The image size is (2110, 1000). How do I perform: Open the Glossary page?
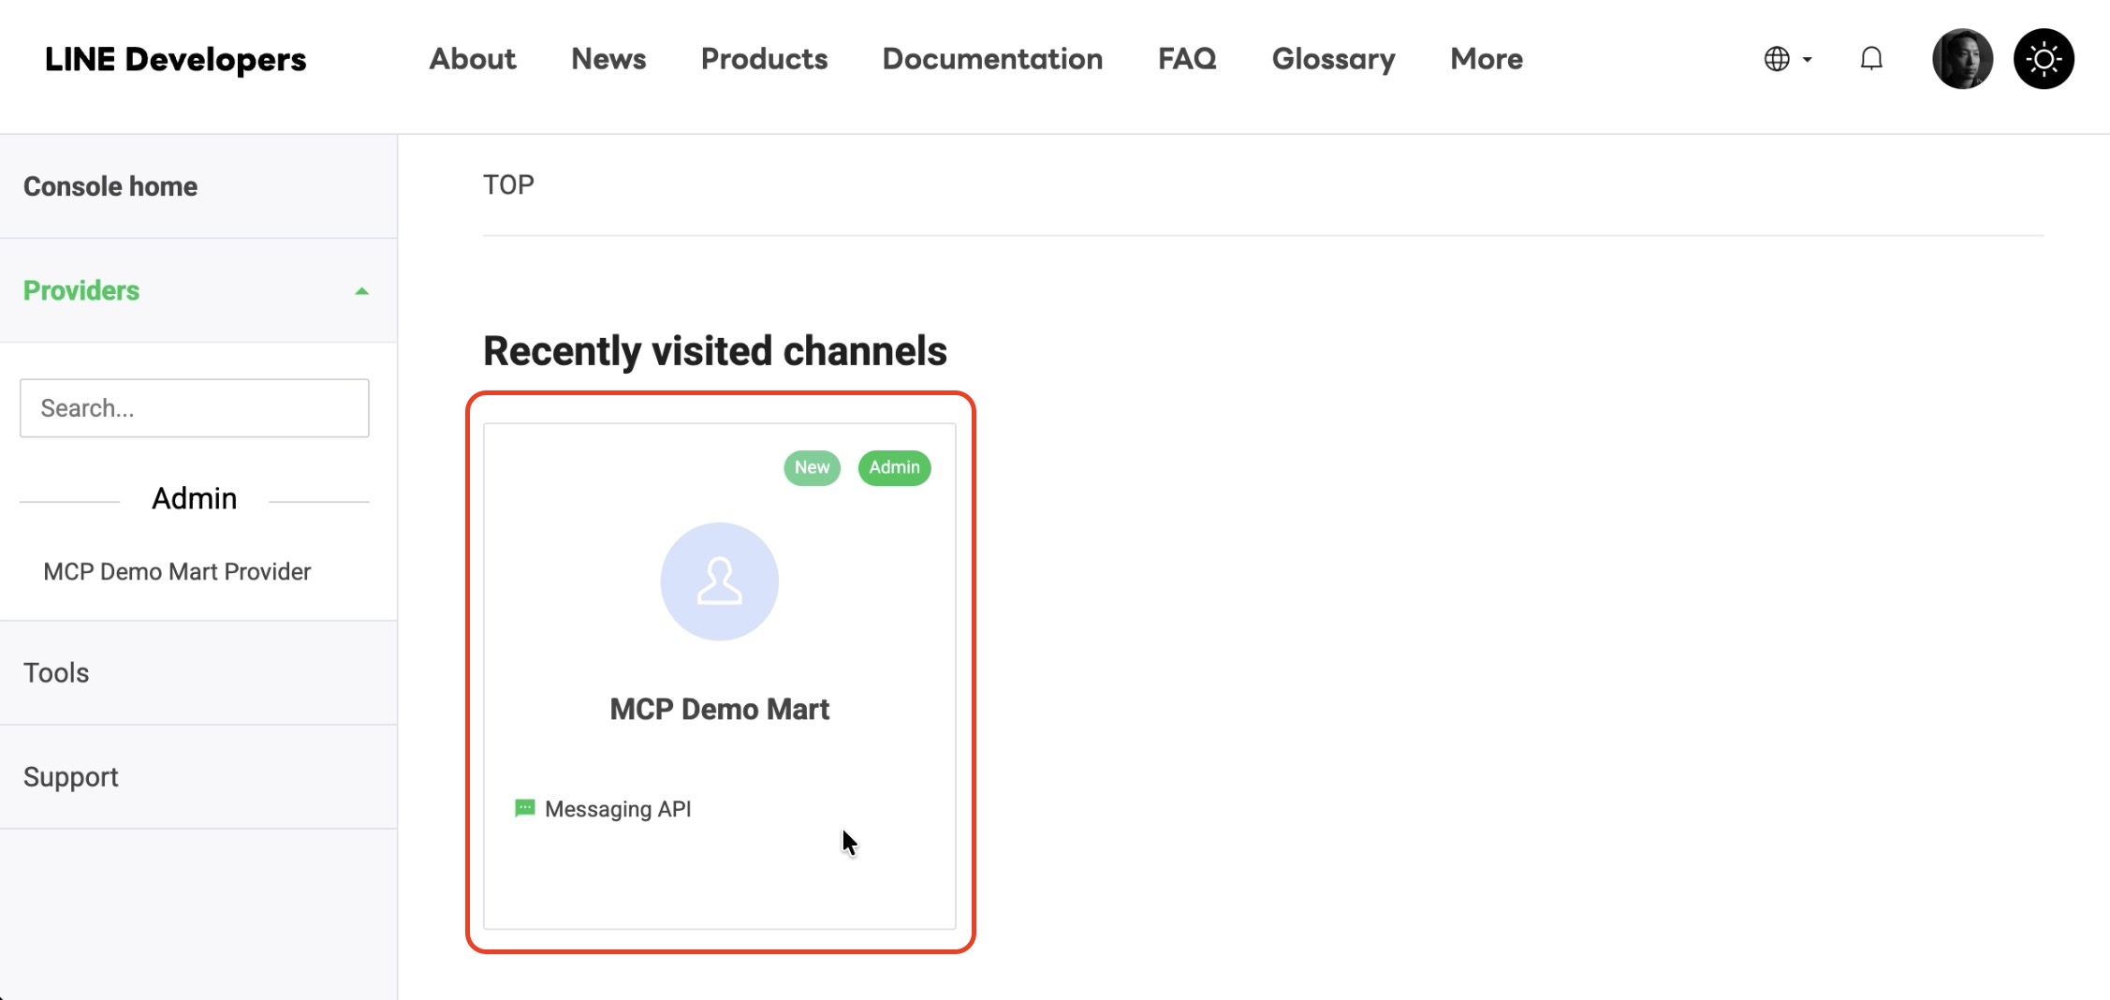tap(1333, 59)
